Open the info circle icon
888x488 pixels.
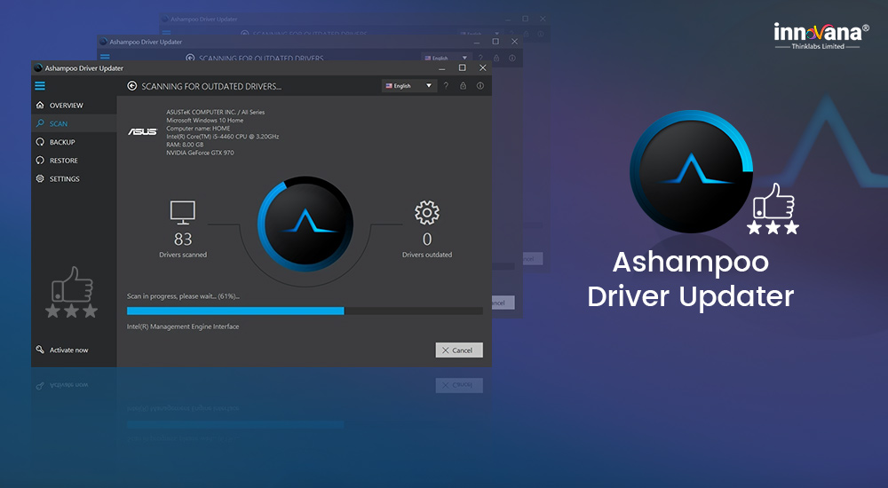pos(480,85)
